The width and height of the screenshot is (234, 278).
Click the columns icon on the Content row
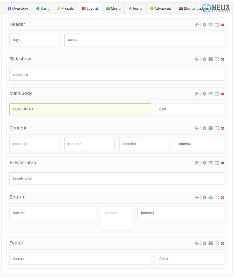pos(217,128)
